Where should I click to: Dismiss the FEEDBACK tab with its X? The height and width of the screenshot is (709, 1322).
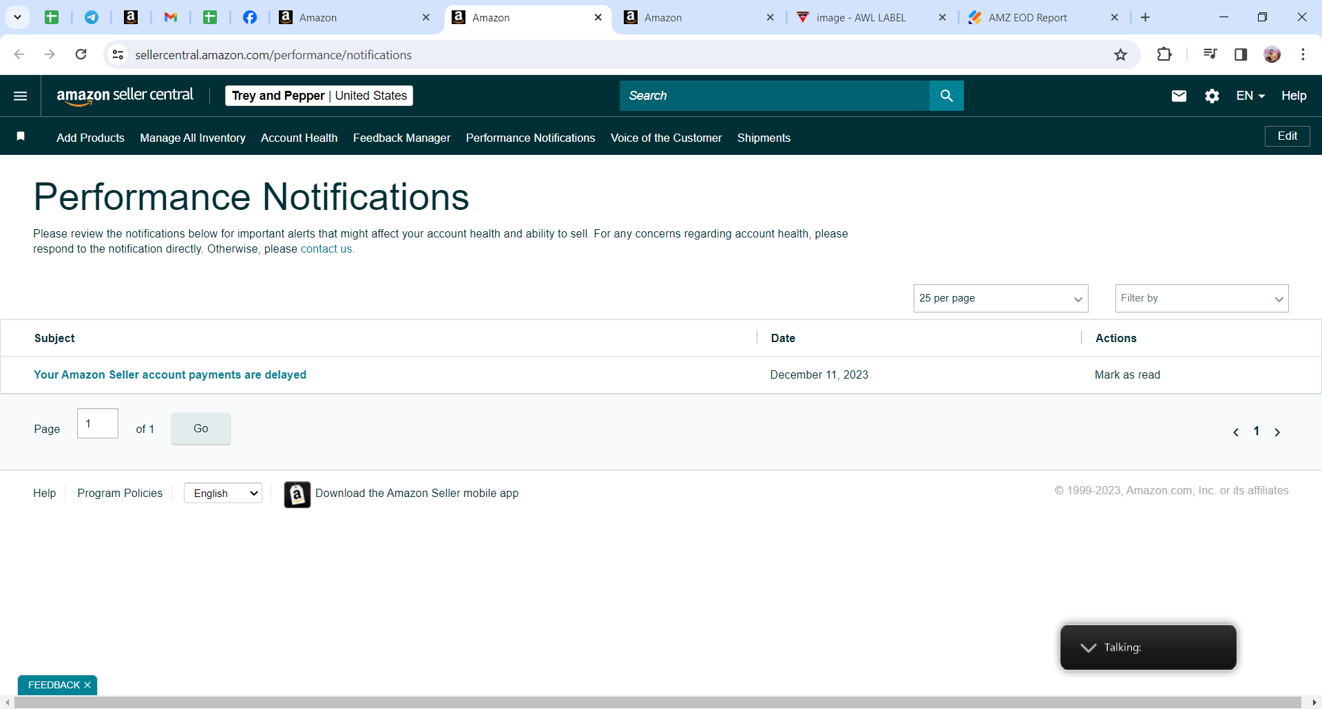coord(87,685)
